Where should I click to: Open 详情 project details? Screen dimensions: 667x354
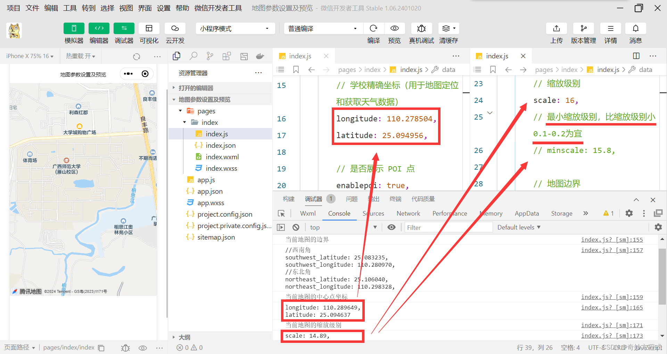click(610, 28)
